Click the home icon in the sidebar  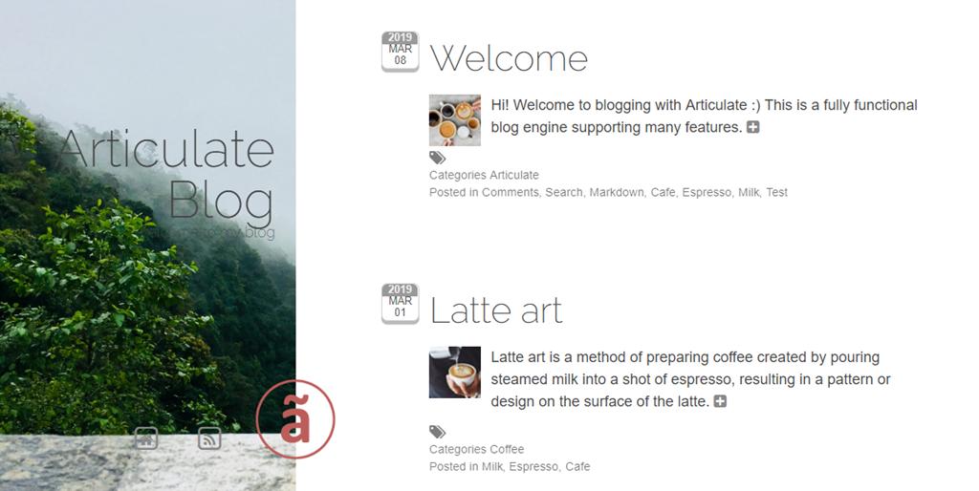(x=146, y=438)
